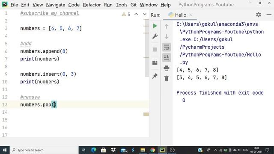
Task: Open the Git menu
Action: [x=134, y=5]
